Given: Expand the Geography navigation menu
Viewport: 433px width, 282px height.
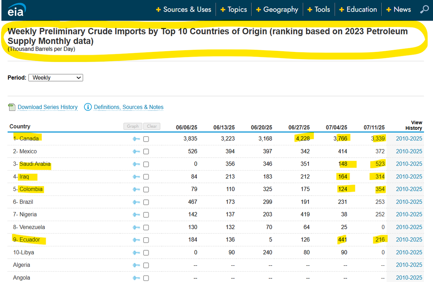Looking at the screenshot, I should (x=277, y=10).
